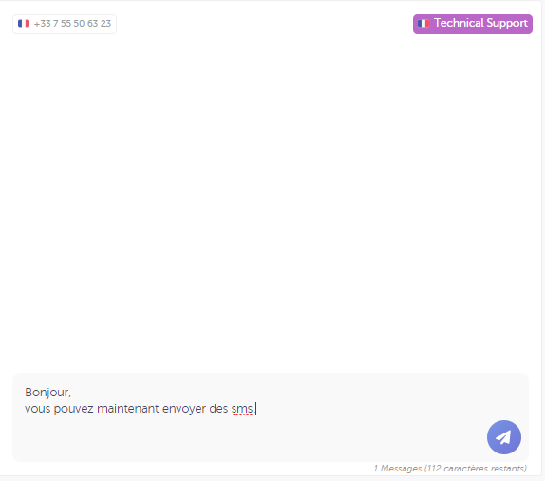The width and height of the screenshot is (545, 481).
Task: Click the empty conversation history area
Action: (x=271, y=209)
